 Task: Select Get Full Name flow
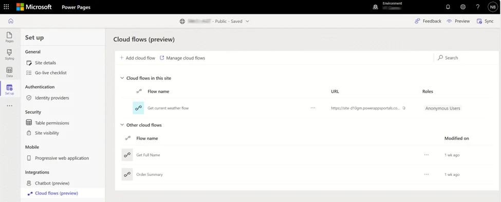(x=148, y=155)
